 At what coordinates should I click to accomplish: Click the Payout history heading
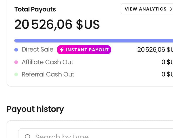pyautogui.click(x=35, y=109)
